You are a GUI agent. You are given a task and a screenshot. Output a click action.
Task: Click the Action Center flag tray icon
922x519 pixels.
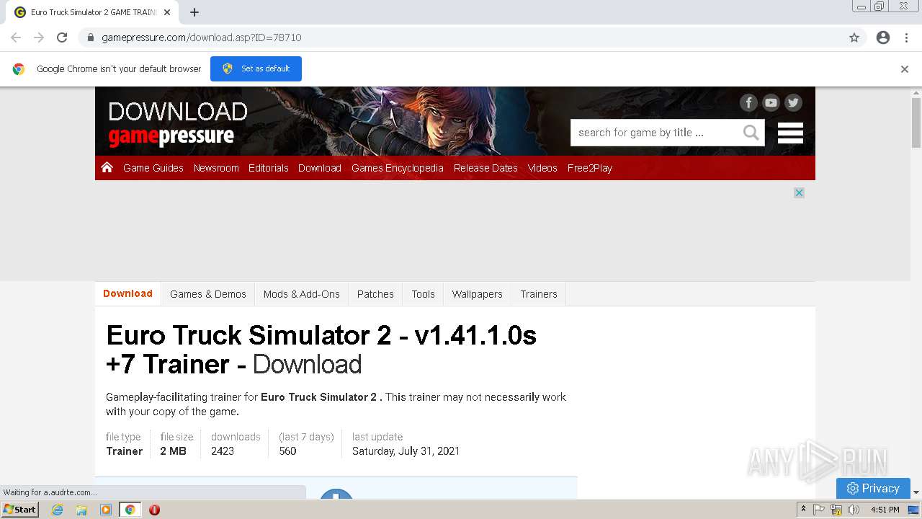819,510
